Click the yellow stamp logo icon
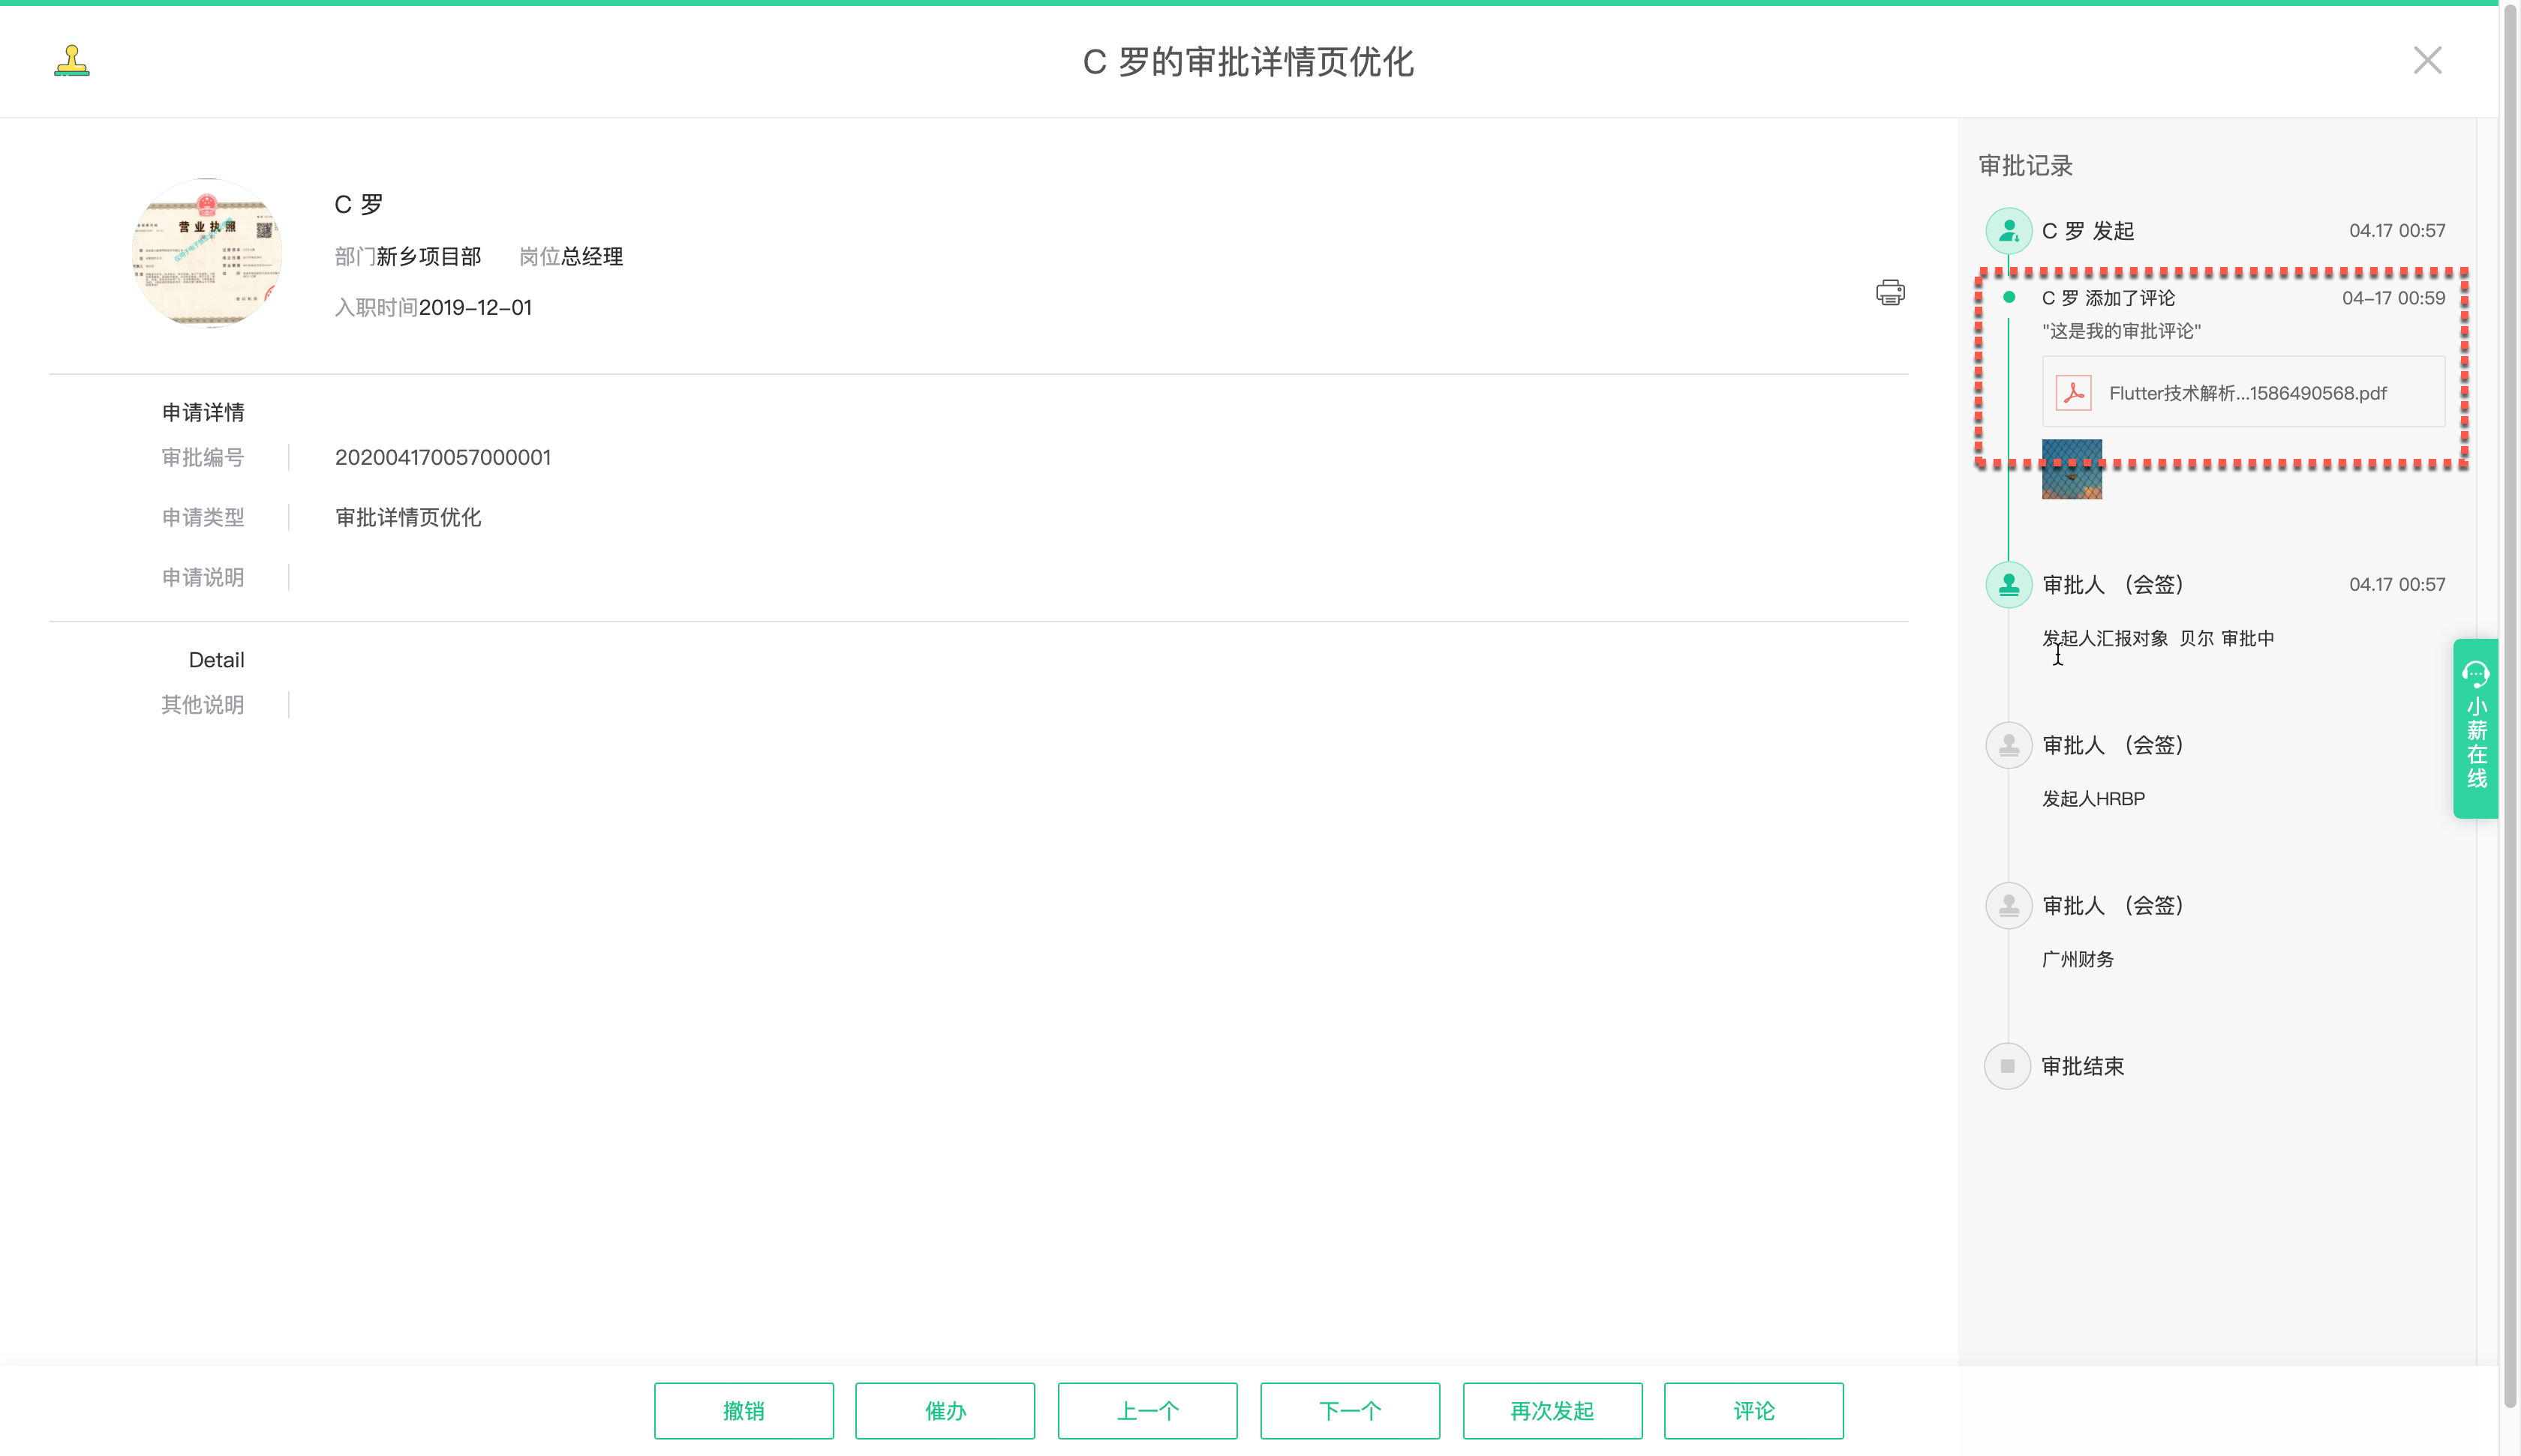 pos(72,61)
